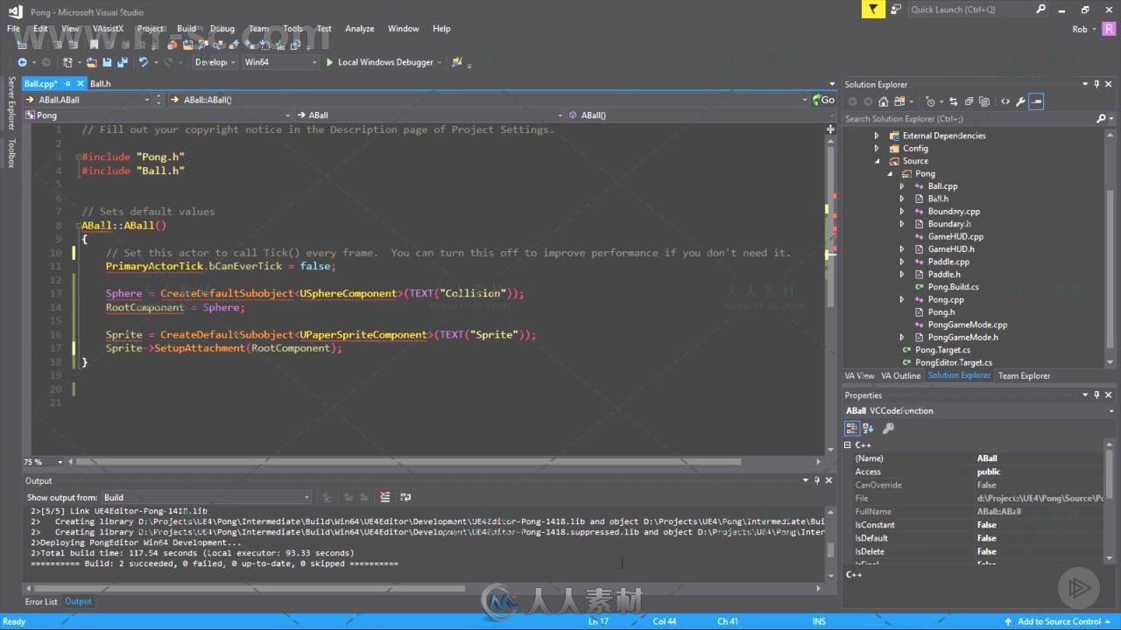The height and width of the screenshot is (630, 1121).
Task: Open the Analyze menu
Action: (x=359, y=29)
